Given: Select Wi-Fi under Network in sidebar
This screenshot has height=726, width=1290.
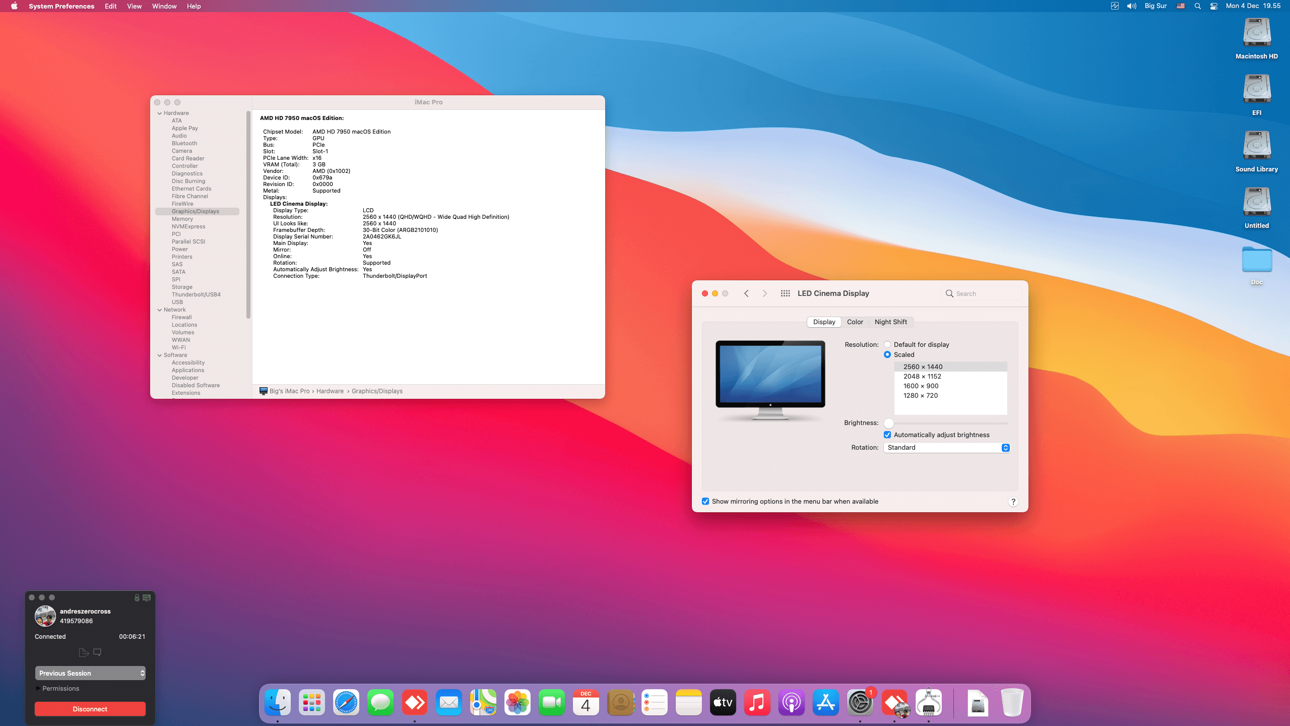Looking at the screenshot, I should click(x=178, y=348).
